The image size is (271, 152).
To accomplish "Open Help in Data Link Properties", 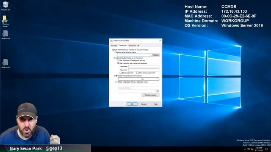I will coord(155,104).
